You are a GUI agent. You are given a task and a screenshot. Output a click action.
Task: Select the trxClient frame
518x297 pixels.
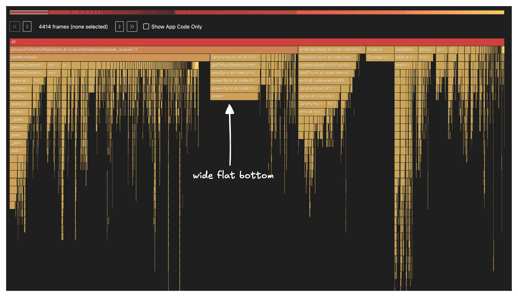pyautogui.click(x=21, y=88)
